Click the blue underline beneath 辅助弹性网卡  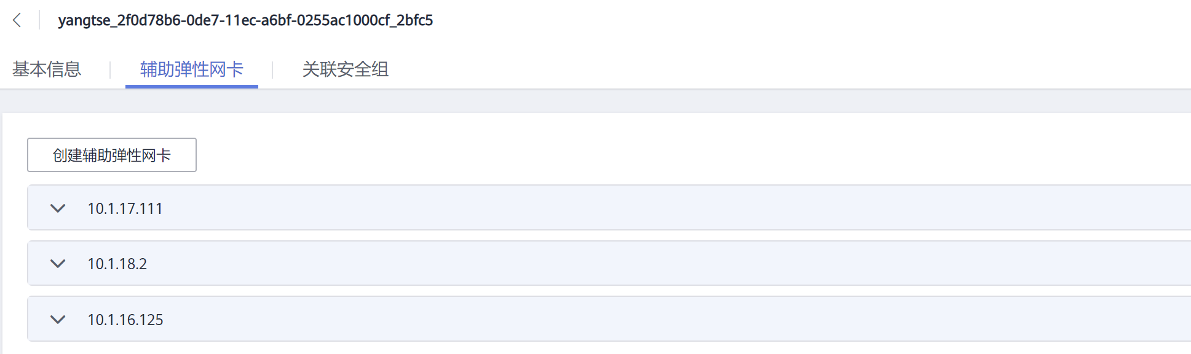(192, 87)
